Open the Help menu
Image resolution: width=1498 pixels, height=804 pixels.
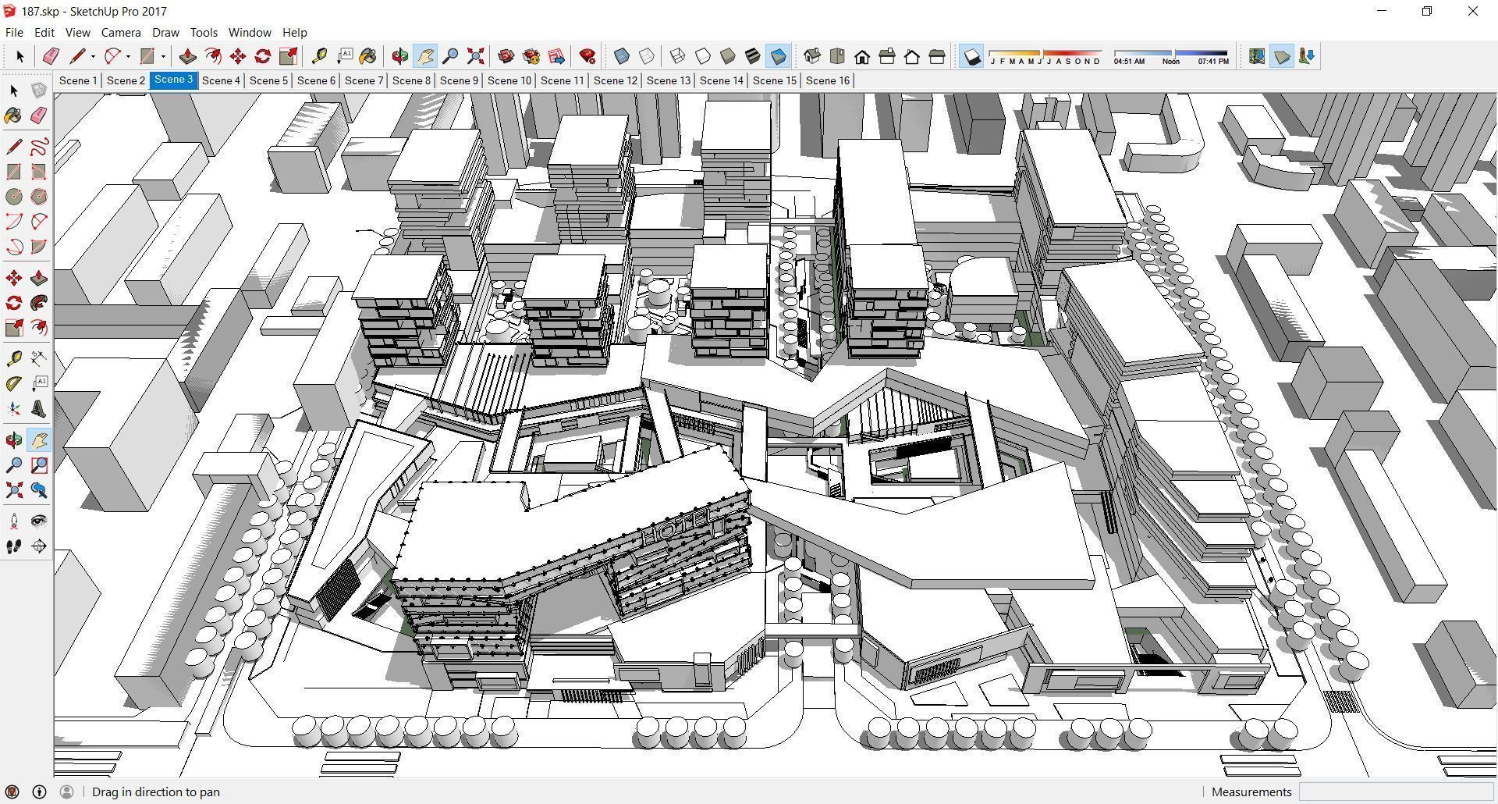tap(294, 33)
